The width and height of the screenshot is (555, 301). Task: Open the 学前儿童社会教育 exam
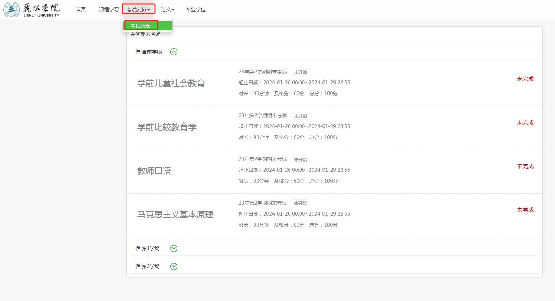coord(171,83)
